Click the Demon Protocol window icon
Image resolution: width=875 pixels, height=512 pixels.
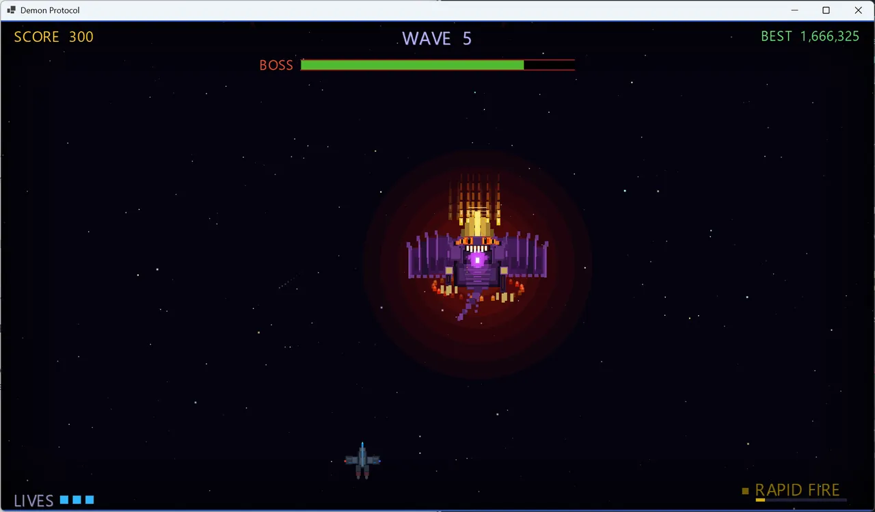pos(11,10)
